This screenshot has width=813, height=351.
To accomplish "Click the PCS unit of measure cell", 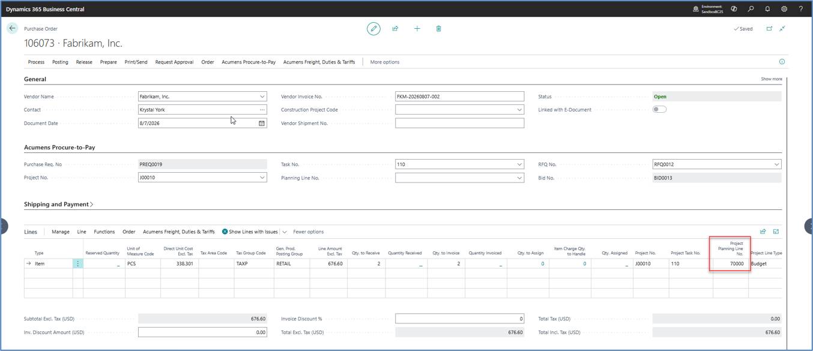I will click(x=143, y=263).
